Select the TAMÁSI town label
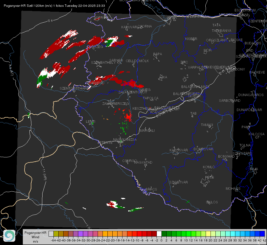The width and height of the screenshot is (267, 245). pos(207,125)
